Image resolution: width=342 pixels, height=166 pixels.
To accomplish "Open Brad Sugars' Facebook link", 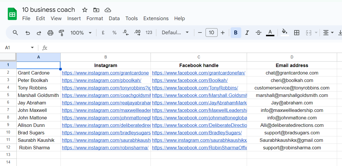I will (x=197, y=133).
